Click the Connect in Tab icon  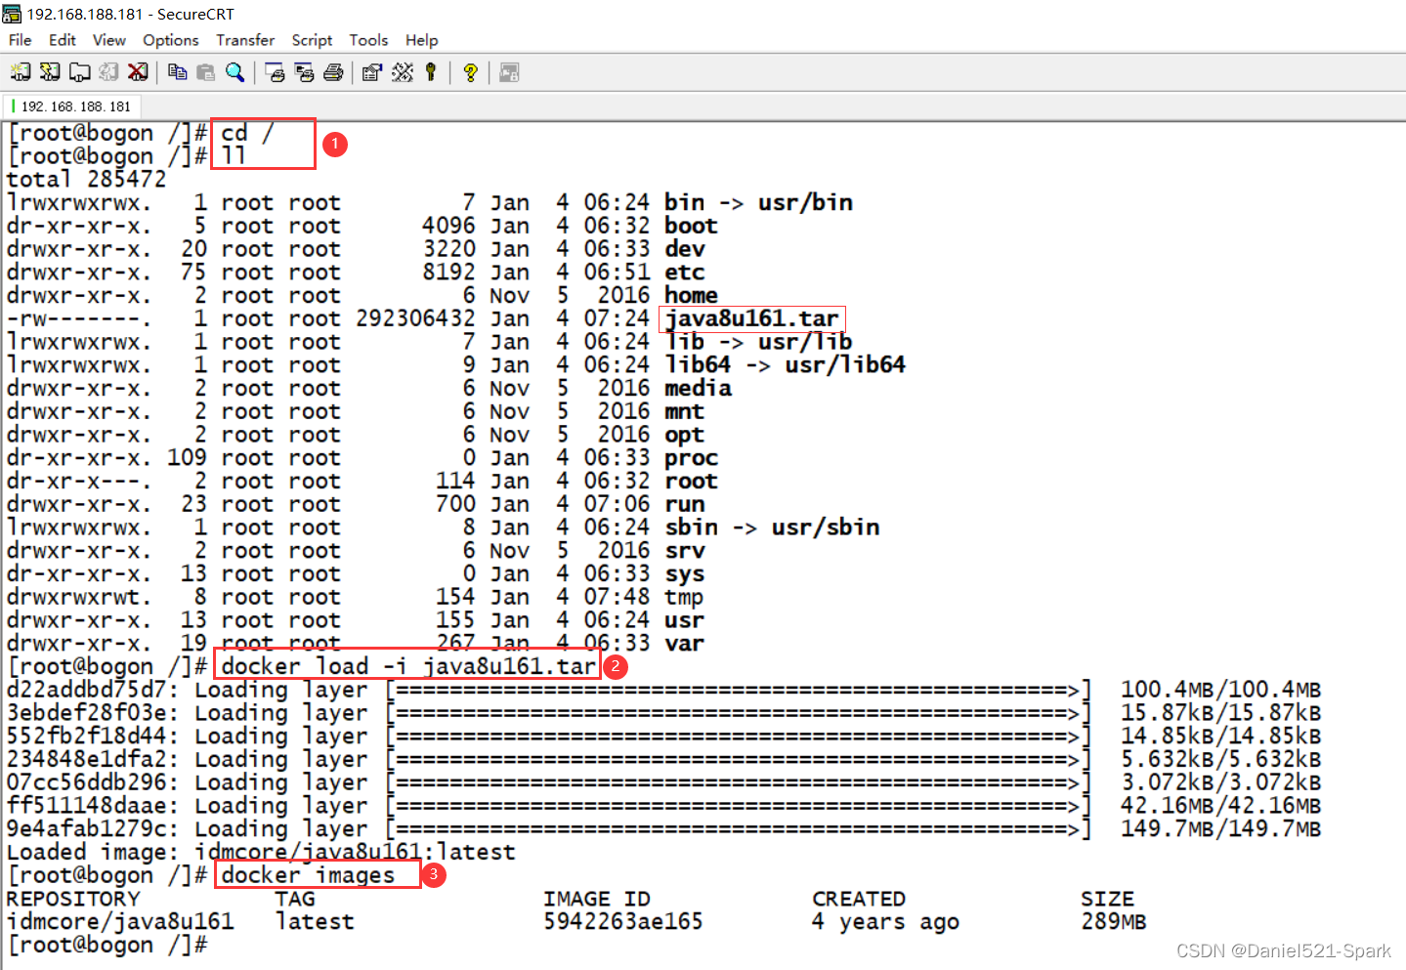click(79, 72)
